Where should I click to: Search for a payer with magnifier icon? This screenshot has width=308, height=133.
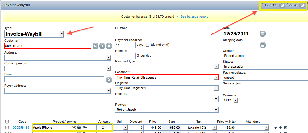tap(109, 80)
